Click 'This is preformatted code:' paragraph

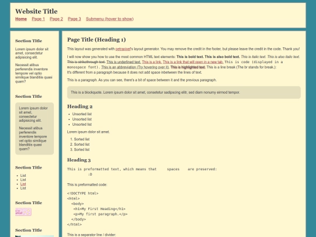click(87, 185)
